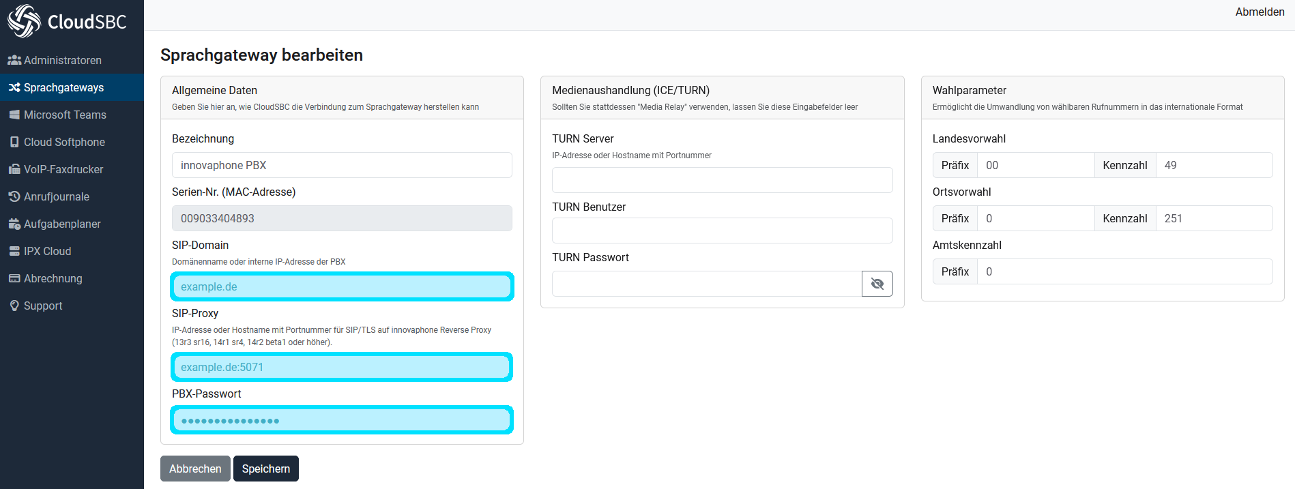Open the IPX Cloud menu item

pos(47,251)
